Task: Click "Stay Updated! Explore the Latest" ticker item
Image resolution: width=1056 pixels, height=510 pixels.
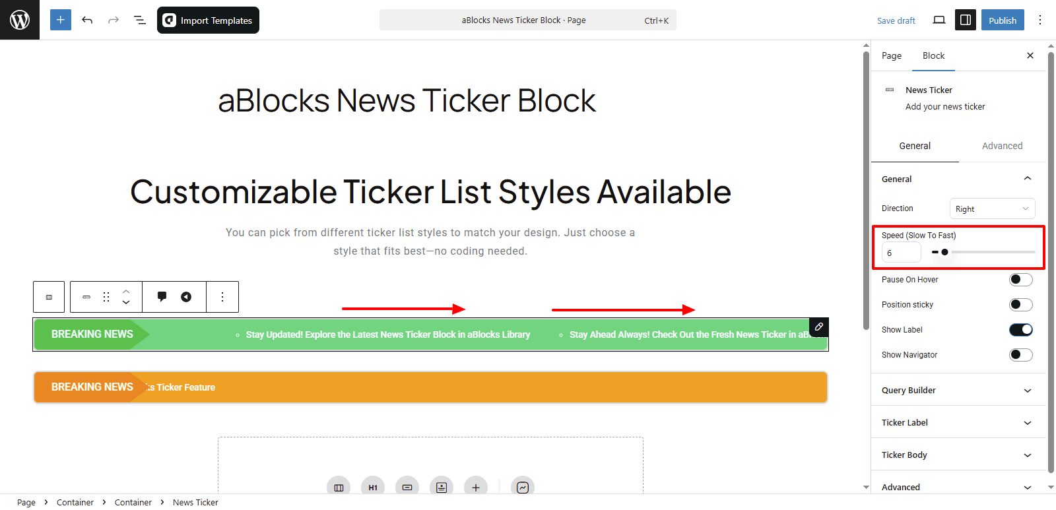Action: point(388,335)
